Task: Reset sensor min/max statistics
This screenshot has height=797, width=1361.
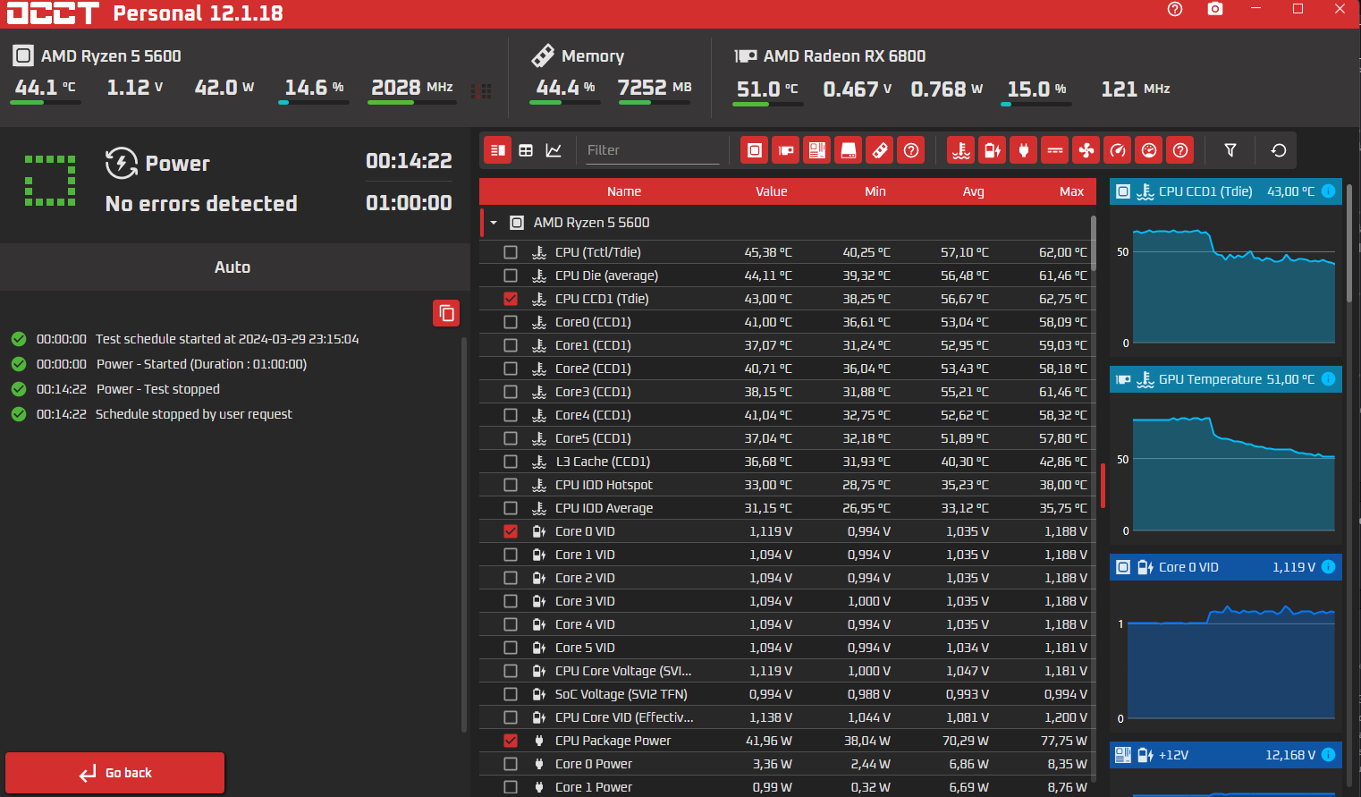Action: [x=1279, y=150]
